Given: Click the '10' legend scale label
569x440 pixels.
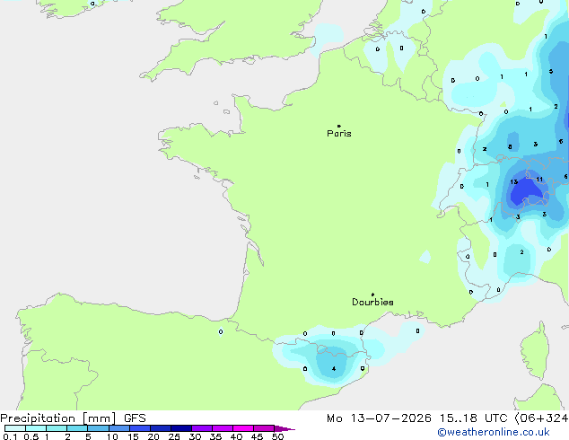Looking at the screenshot, I should click(112, 436).
